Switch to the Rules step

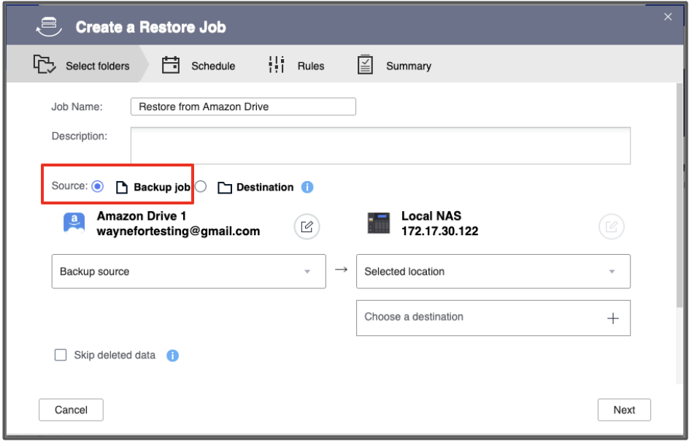296,66
